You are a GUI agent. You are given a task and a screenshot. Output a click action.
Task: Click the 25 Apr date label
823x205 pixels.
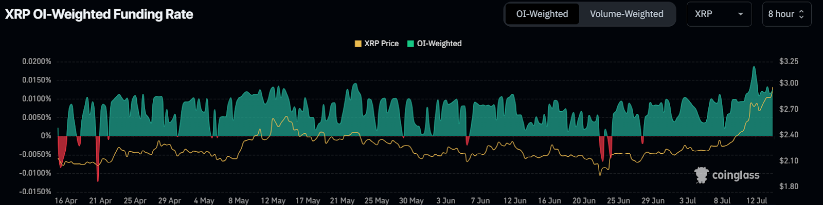point(135,201)
